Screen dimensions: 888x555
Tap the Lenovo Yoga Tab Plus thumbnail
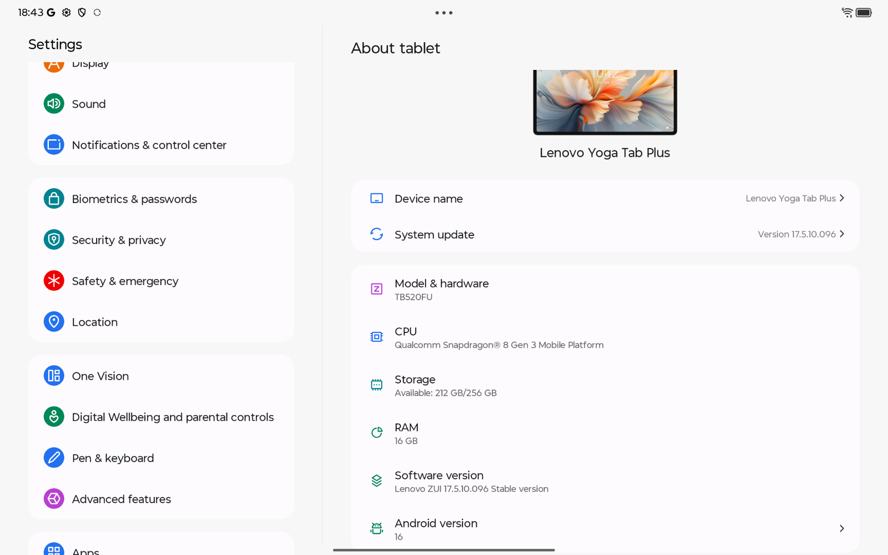(604, 102)
